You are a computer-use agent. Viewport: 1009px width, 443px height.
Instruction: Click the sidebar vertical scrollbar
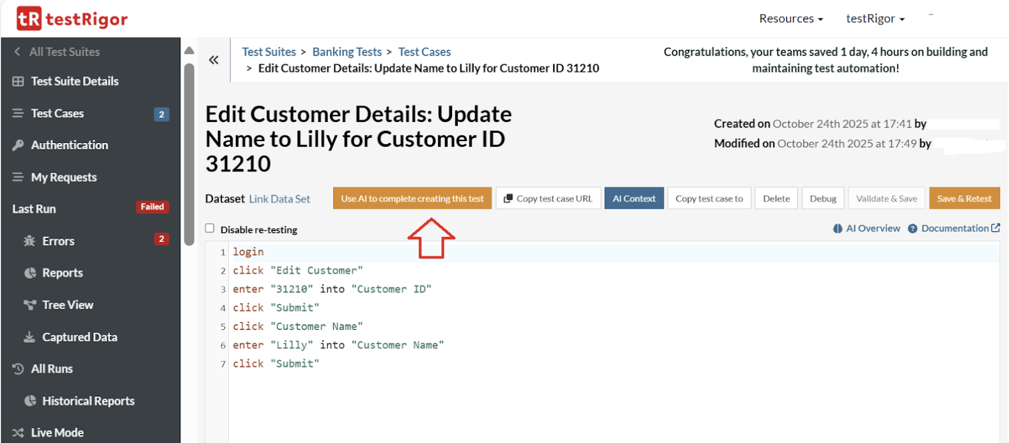click(189, 153)
